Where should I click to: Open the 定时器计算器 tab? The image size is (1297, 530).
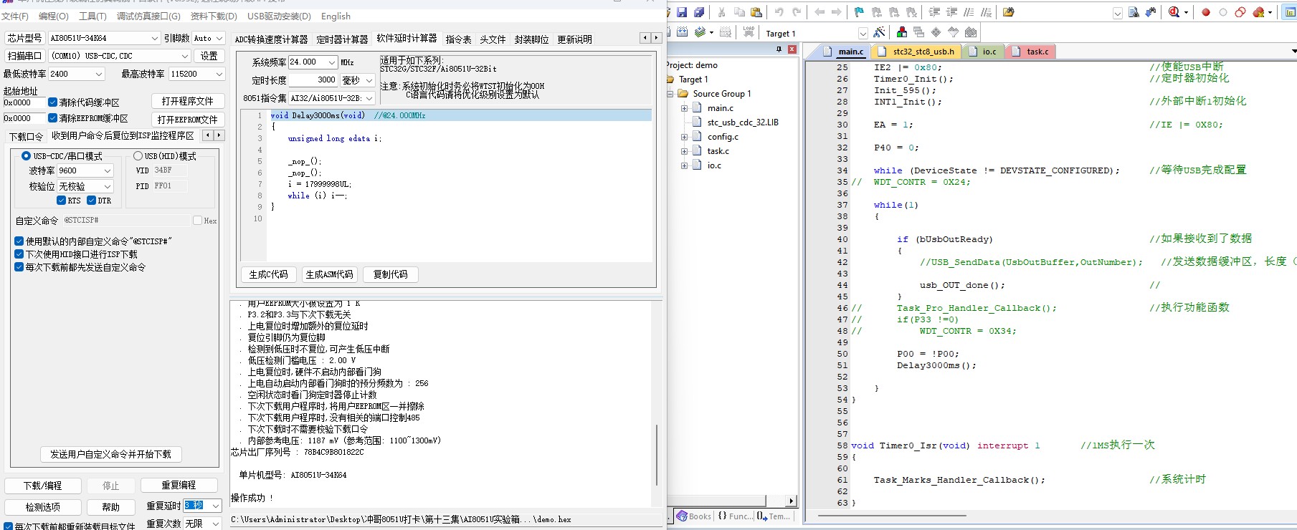[x=342, y=39]
